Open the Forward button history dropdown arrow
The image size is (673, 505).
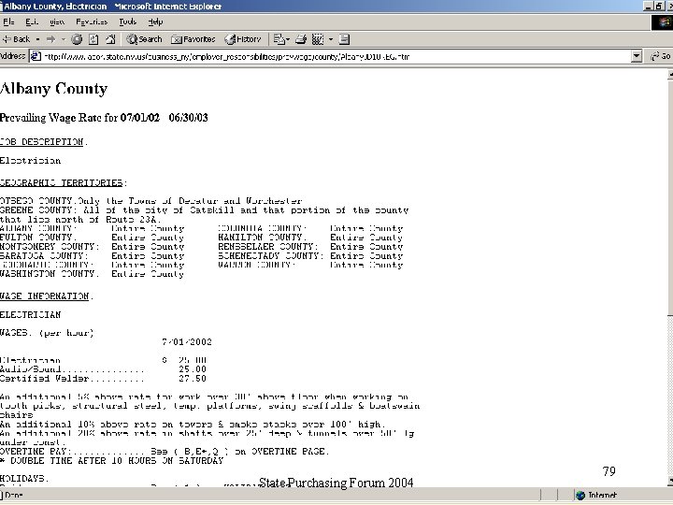64,39
